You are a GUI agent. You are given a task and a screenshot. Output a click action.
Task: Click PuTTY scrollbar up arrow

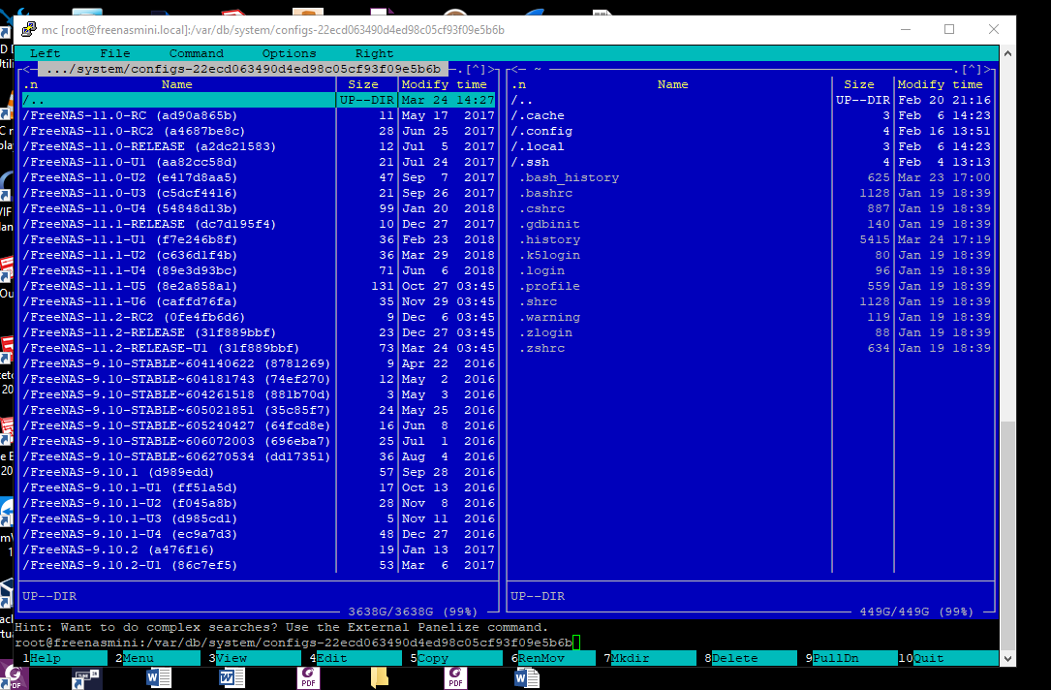(1007, 53)
